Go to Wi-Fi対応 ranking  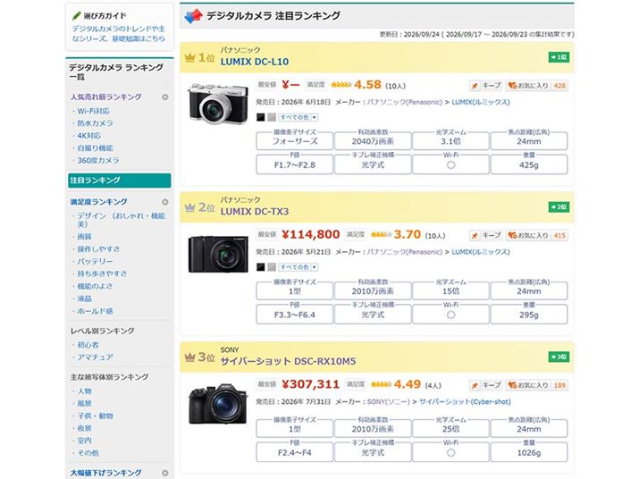(x=93, y=111)
